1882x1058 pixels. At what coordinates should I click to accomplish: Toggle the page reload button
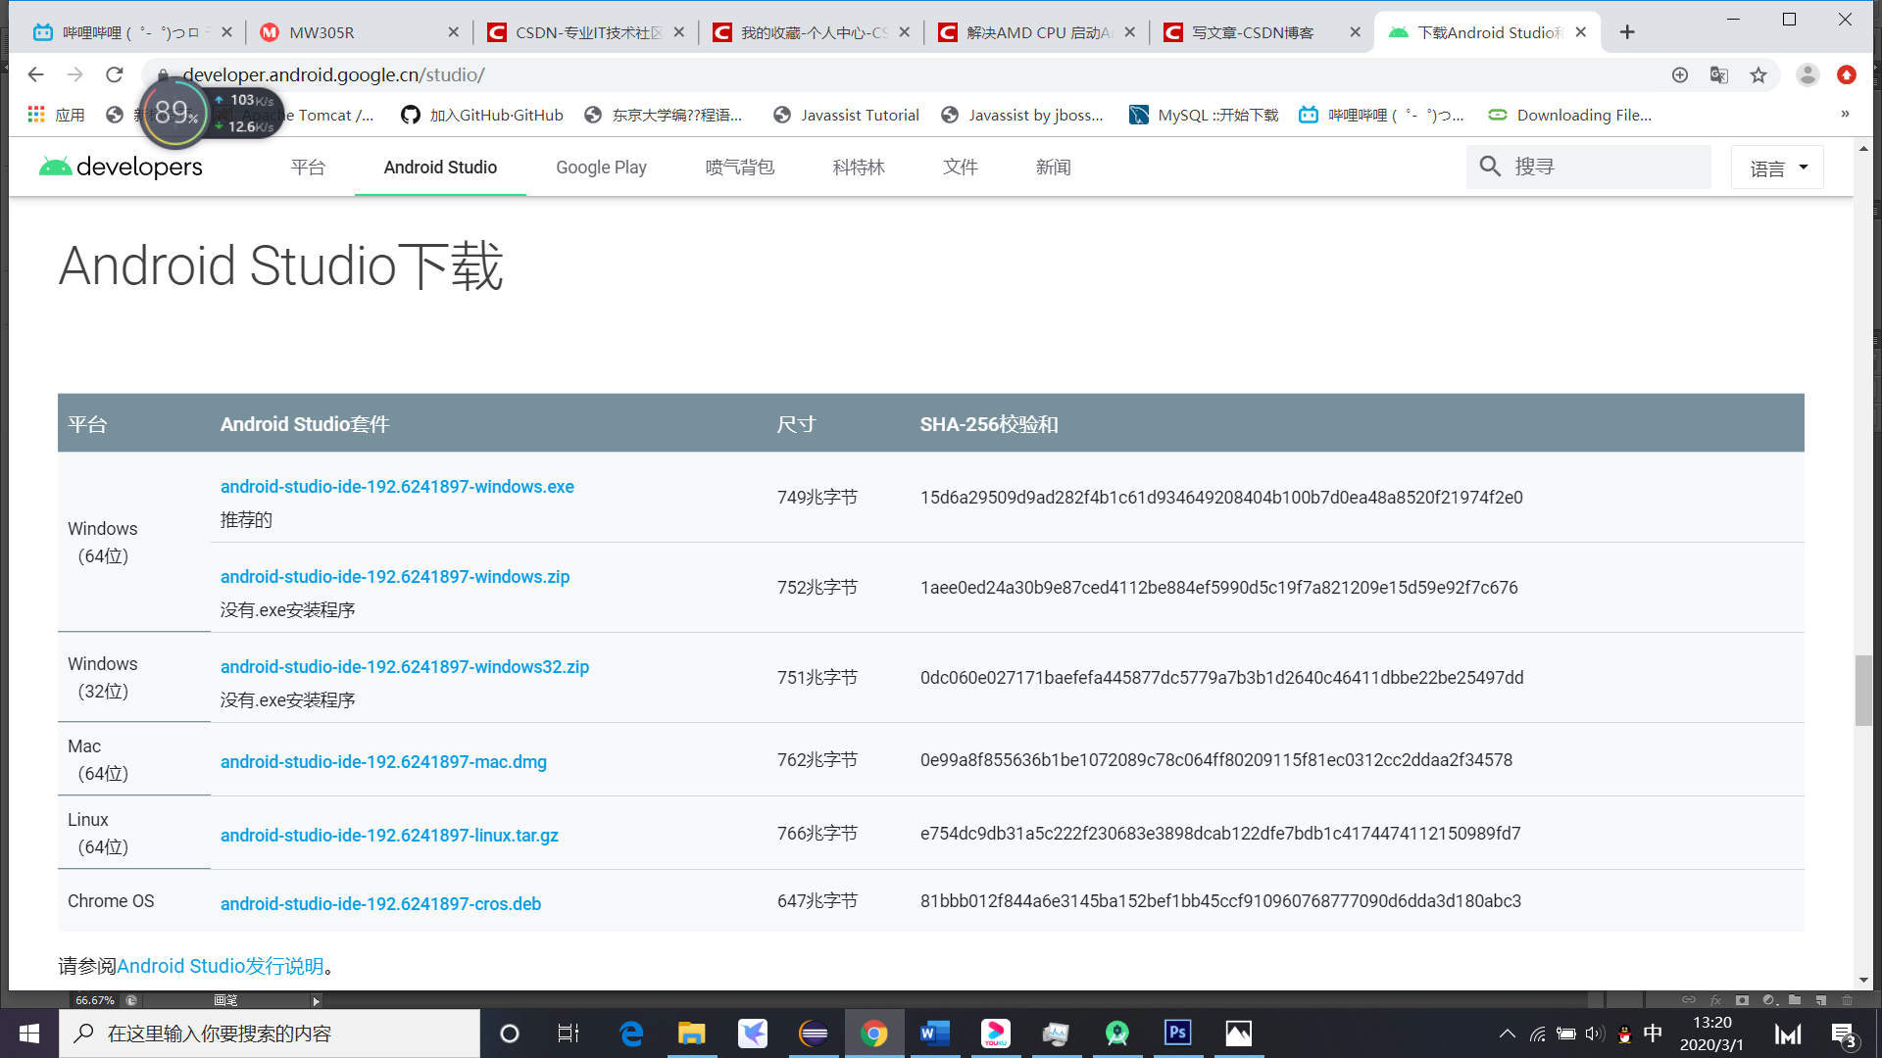point(115,74)
